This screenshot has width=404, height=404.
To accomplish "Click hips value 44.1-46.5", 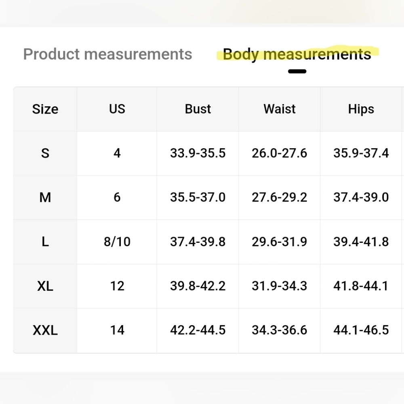I will click(361, 330).
